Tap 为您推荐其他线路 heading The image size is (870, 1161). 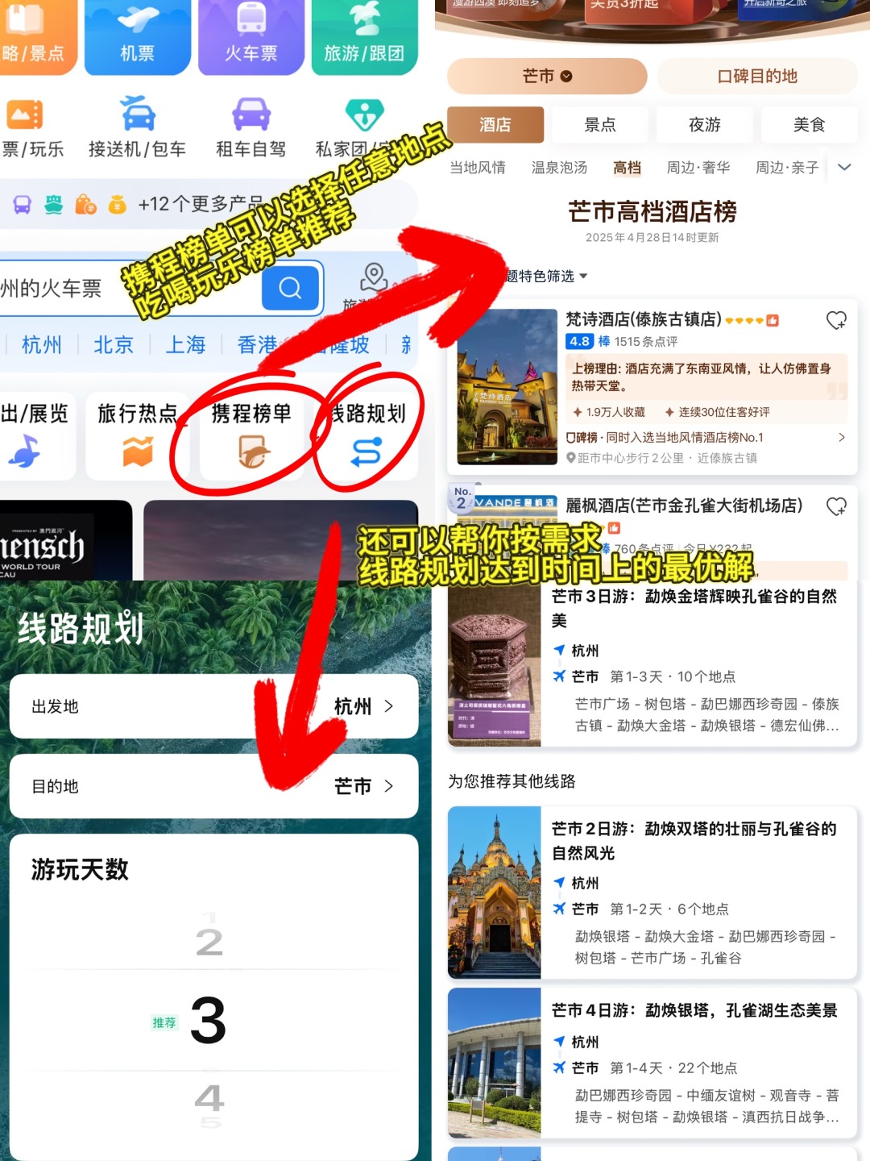(512, 781)
